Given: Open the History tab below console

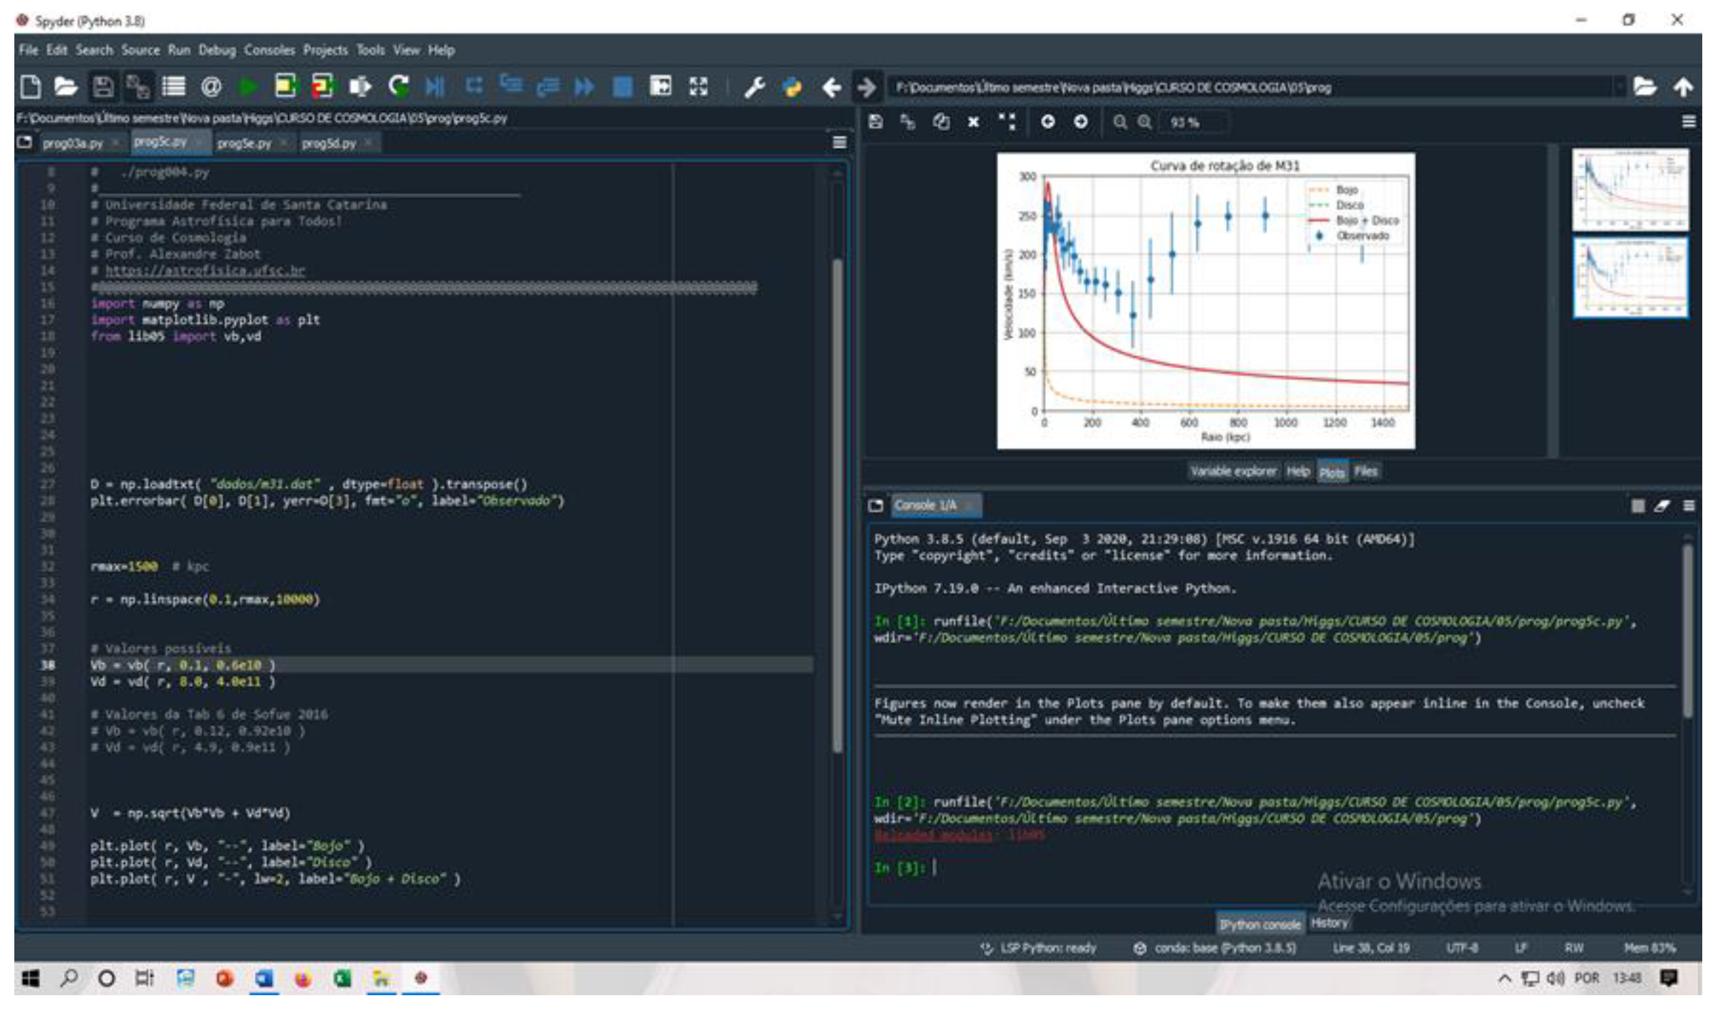Looking at the screenshot, I should tap(1329, 924).
